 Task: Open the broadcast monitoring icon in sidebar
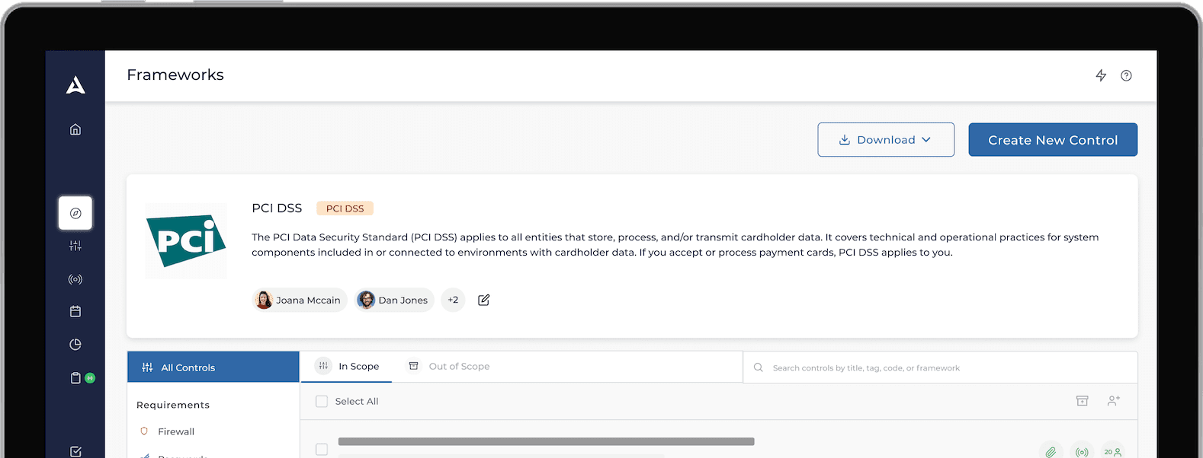click(75, 279)
